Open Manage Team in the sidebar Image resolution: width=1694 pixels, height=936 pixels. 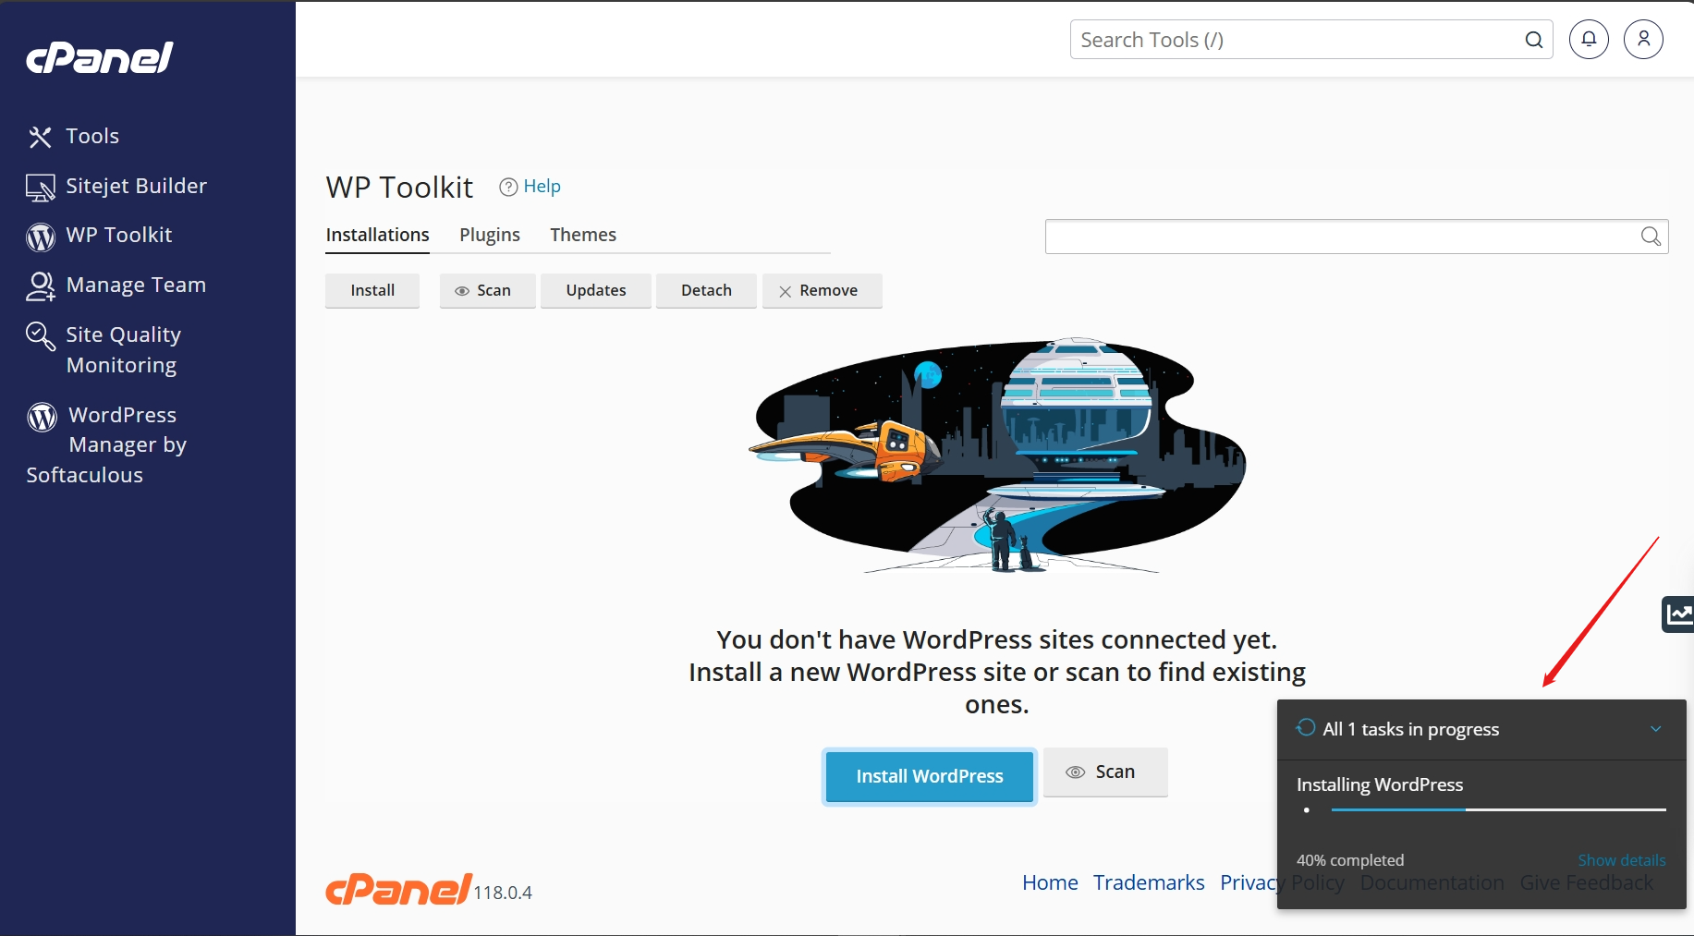tap(136, 285)
